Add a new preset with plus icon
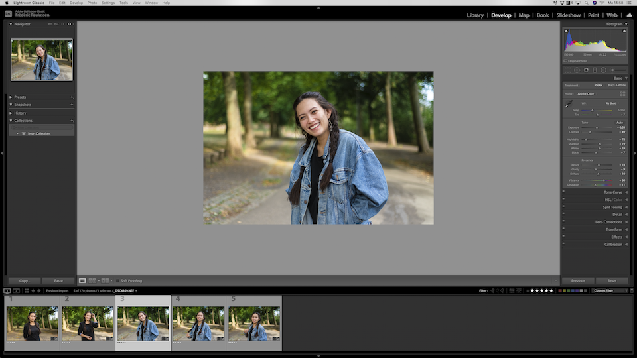This screenshot has height=358, width=637. [72, 97]
